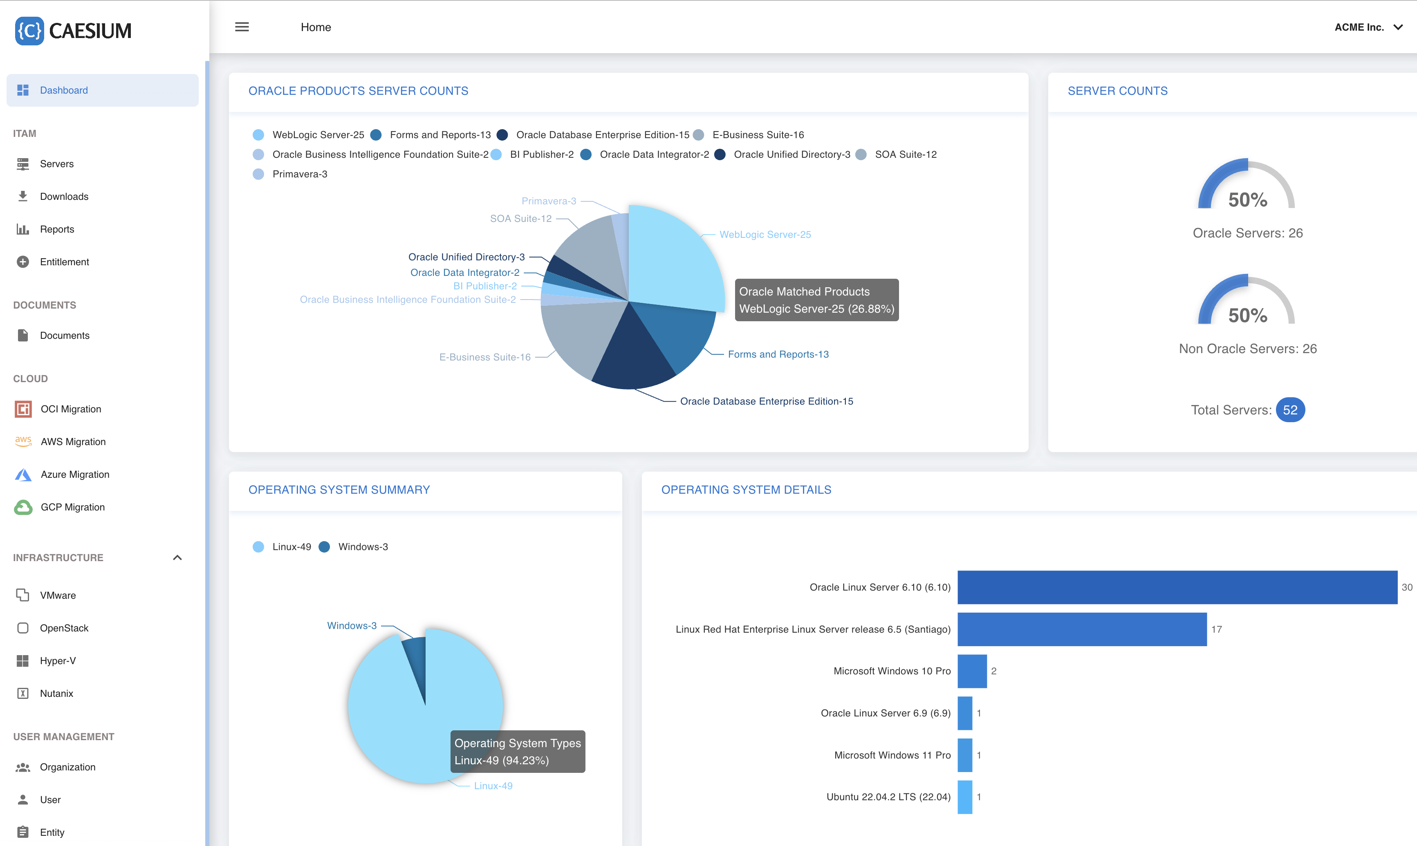
Task: Click the Oracle Linux Server 6.10 bar
Action: click(x=1177, y=587)
